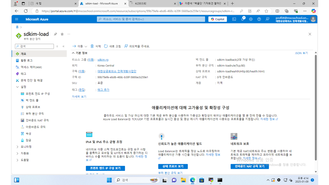
Task: Favorite this page with the address bar star
Action: (x=267, y=11)
